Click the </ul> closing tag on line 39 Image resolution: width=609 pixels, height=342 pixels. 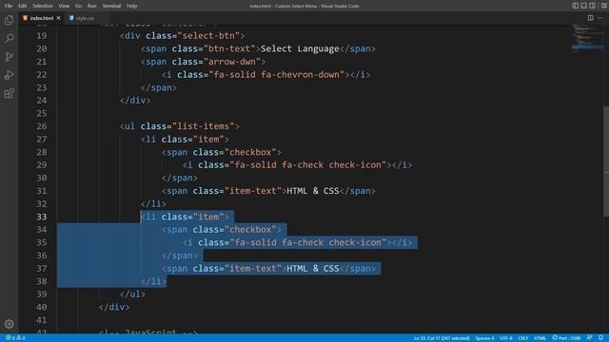click(x=132, y=294)
